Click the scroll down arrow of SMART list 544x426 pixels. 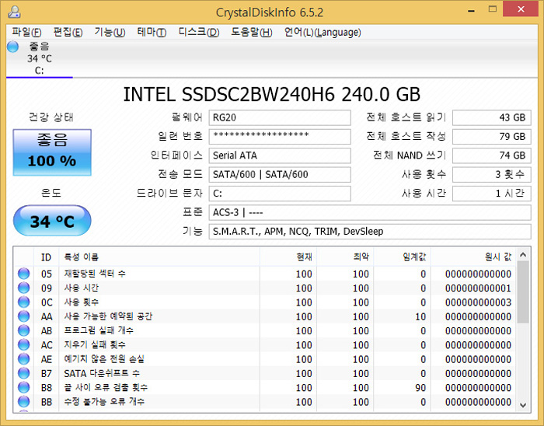point(523,405)
